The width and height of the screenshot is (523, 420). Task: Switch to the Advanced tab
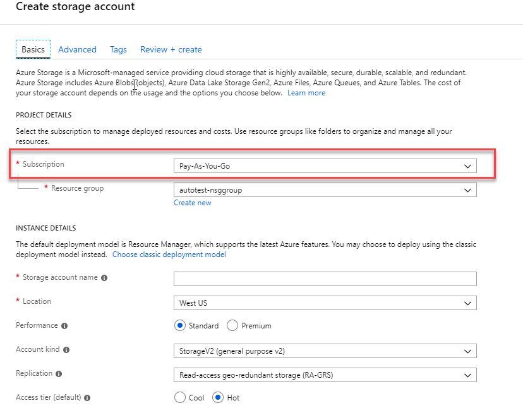pyautogui.click(x=77, y=49)
